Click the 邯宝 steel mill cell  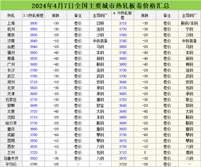coord(100,105)
